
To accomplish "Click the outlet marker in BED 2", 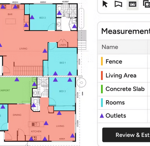I will click(32, 17).
